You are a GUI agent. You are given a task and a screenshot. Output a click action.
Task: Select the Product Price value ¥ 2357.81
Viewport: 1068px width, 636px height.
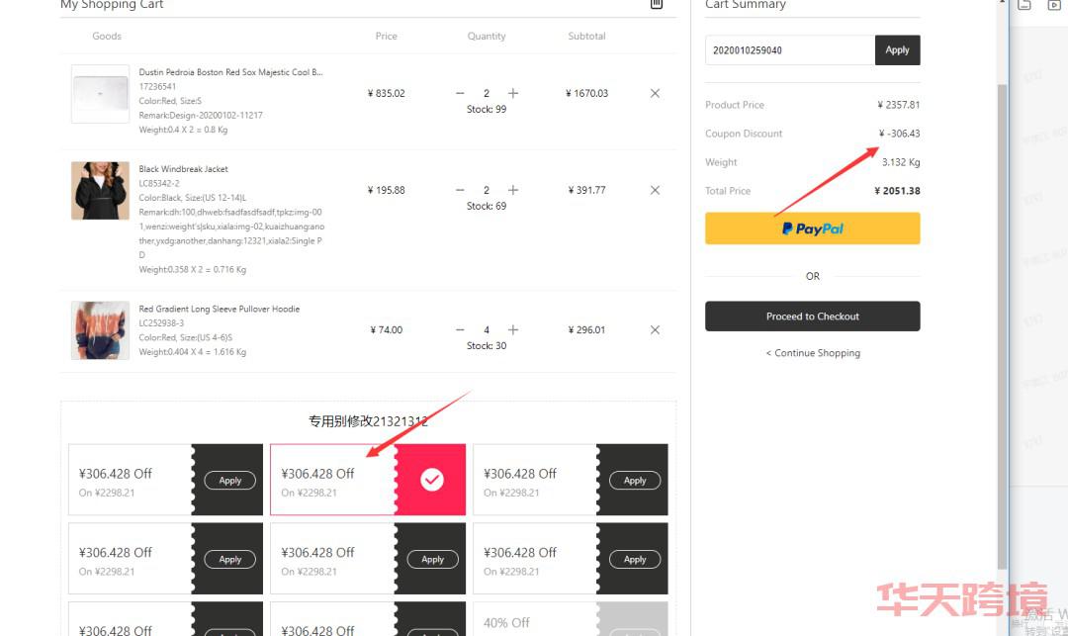[898, 105]
